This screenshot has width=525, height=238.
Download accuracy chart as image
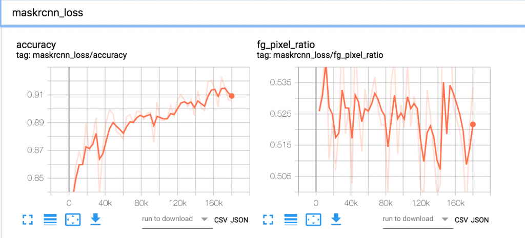click(x=96, y=219)
